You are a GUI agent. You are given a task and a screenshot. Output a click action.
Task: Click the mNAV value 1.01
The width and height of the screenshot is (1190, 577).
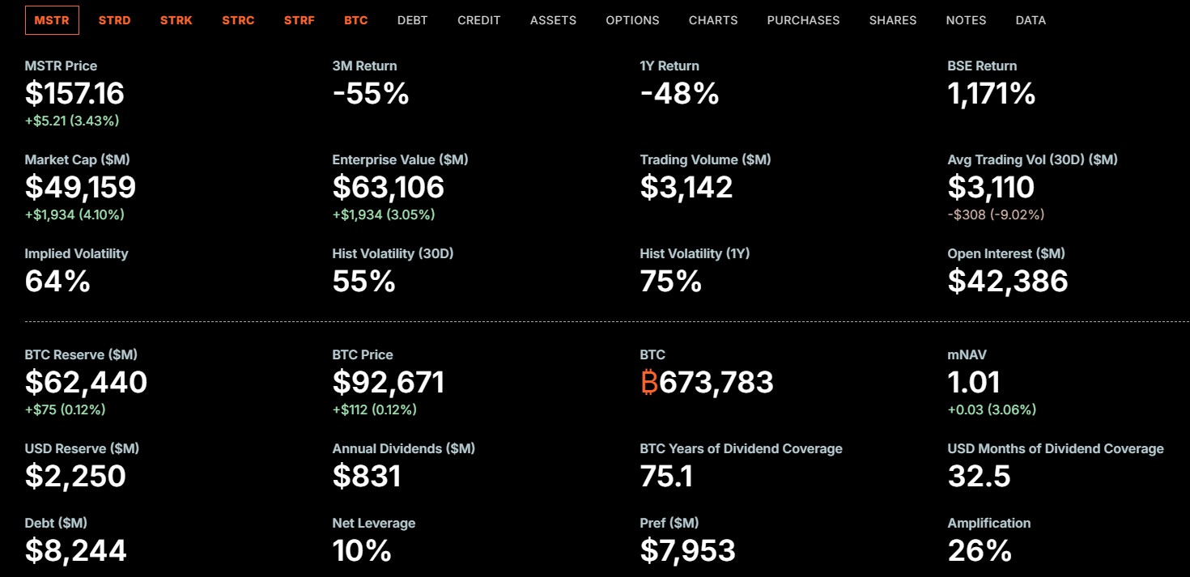point(973,382)
